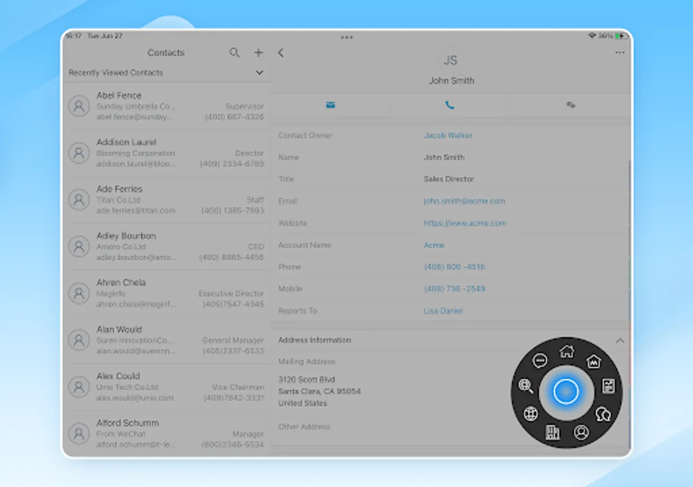The image size is (693, 487).
Task: Collapse the Address Information section
Action: [620, 340]
